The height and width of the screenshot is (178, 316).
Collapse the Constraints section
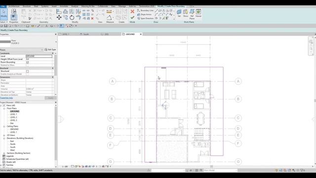[x=53, y=53]
